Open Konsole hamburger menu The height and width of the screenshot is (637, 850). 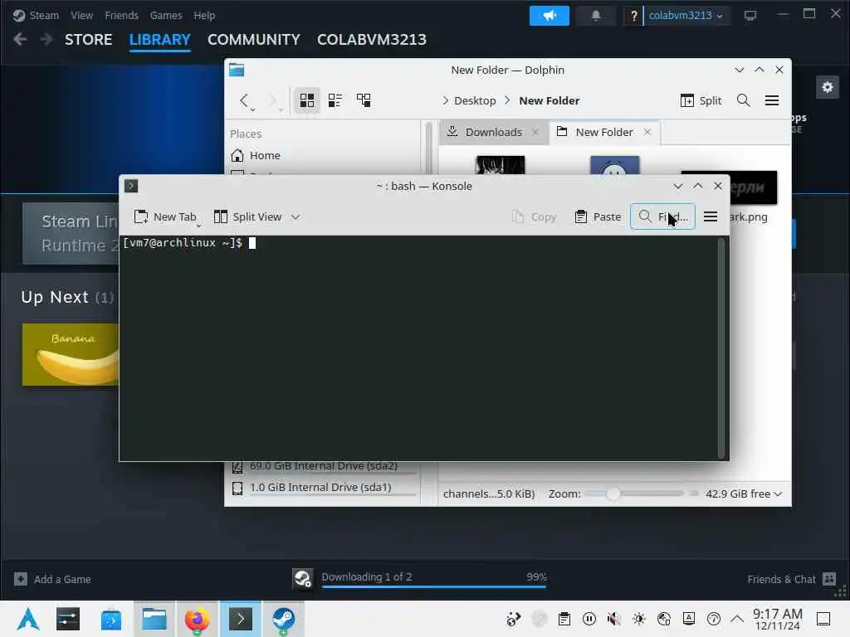[x=711, y=216]
